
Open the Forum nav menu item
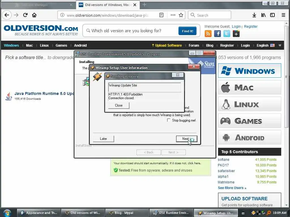tap(194, 45)
